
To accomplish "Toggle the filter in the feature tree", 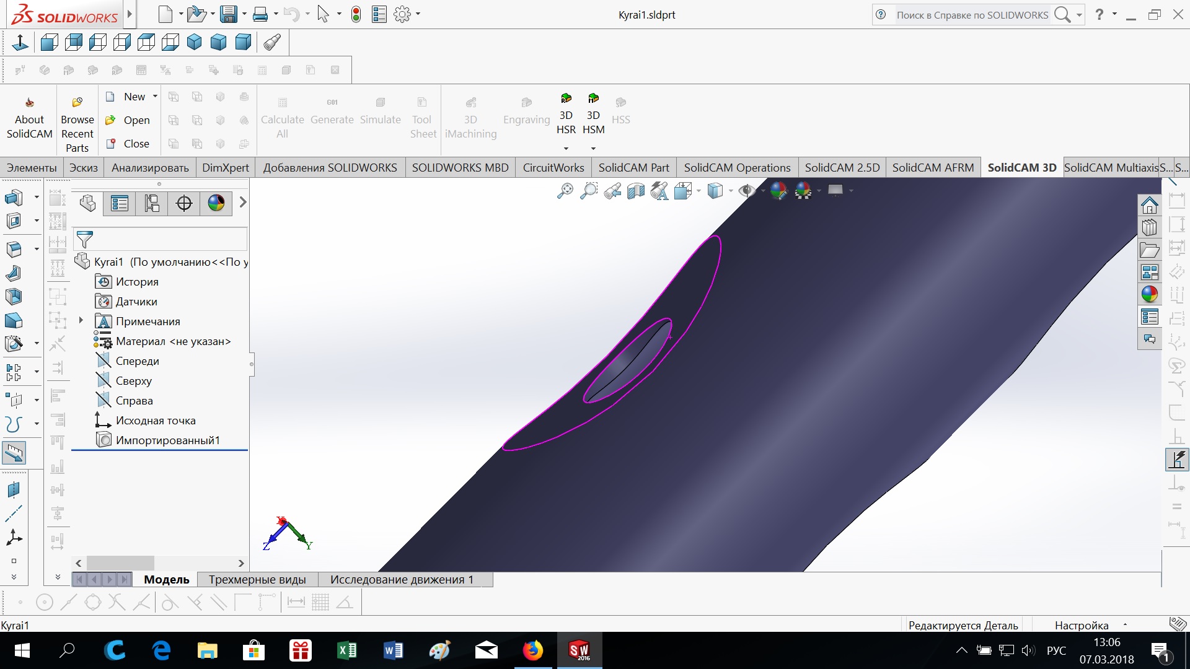I will click(85, 239).
